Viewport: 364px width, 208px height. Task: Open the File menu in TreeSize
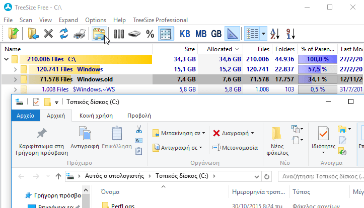pyautogui.click(x=8, y=20)
